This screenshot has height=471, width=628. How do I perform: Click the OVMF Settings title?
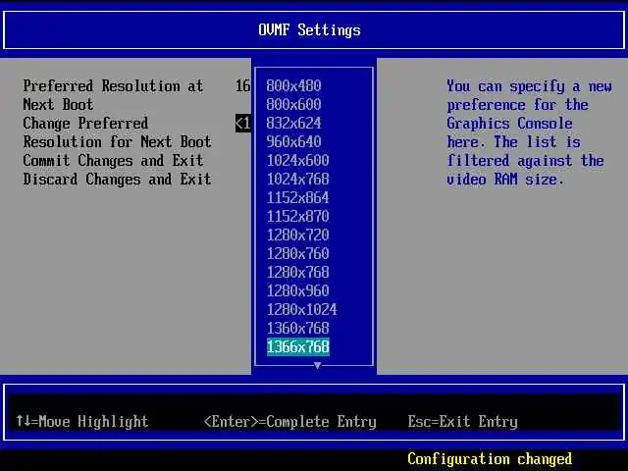pyautogui.click(x=309, y=30)
